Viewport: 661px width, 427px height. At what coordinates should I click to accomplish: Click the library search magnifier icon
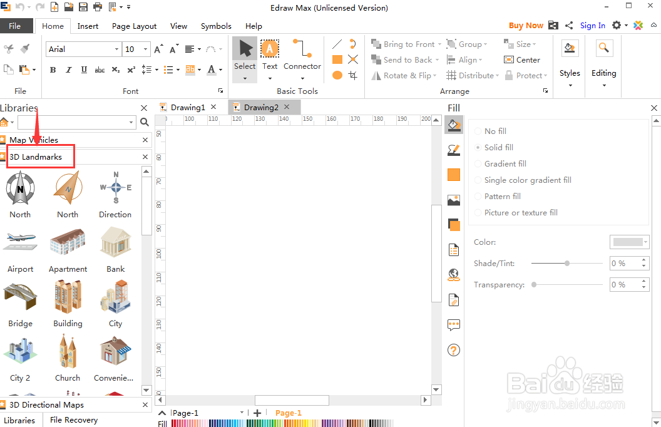click(144, 122)
